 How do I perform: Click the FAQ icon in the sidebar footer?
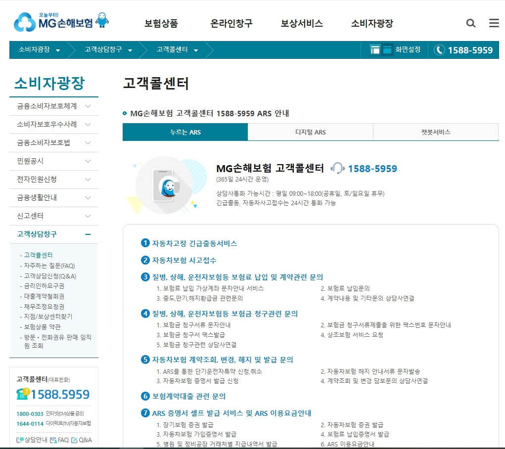[x=53, y=440]
